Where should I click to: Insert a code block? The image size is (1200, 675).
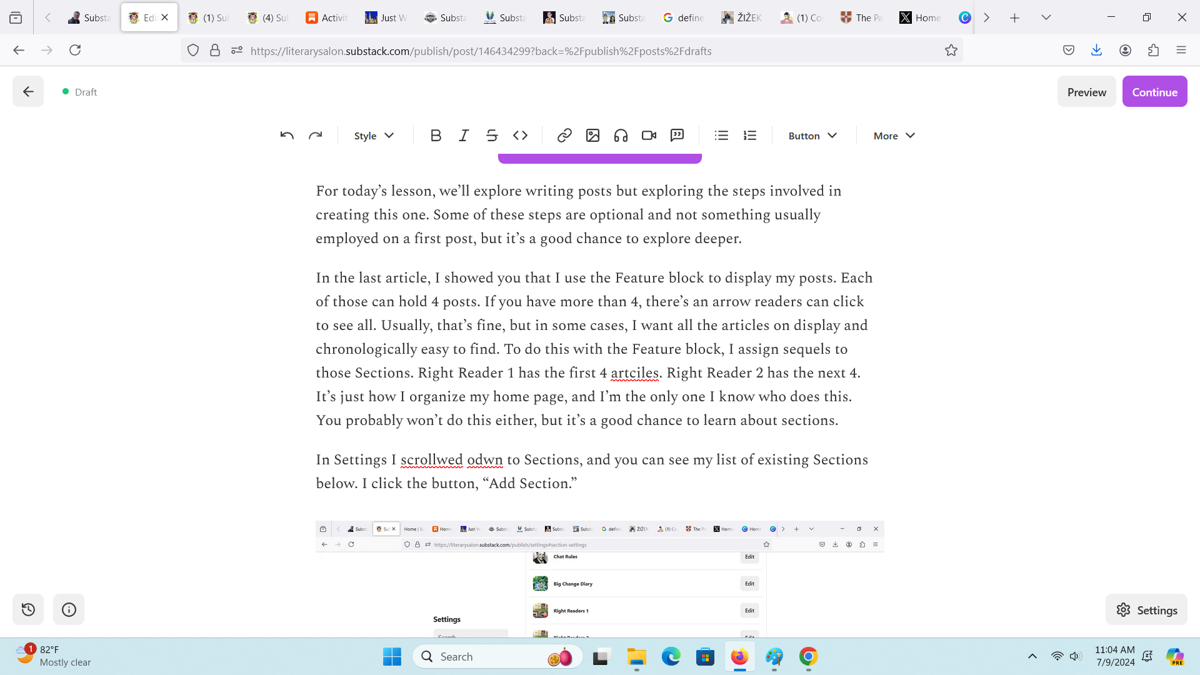point(520,136)
